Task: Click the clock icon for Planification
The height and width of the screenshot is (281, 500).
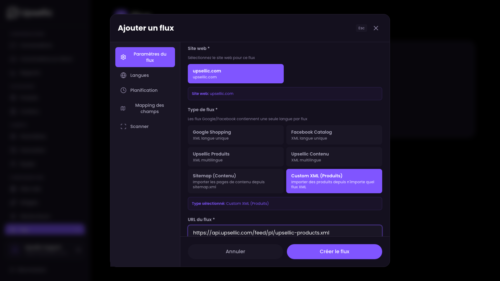Action: click(x=123, y=90)
